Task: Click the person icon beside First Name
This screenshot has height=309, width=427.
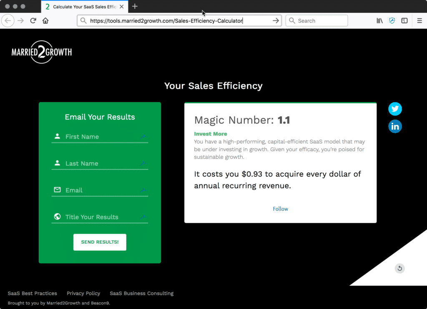Action: pyautogui.click(x=57, y=136)
